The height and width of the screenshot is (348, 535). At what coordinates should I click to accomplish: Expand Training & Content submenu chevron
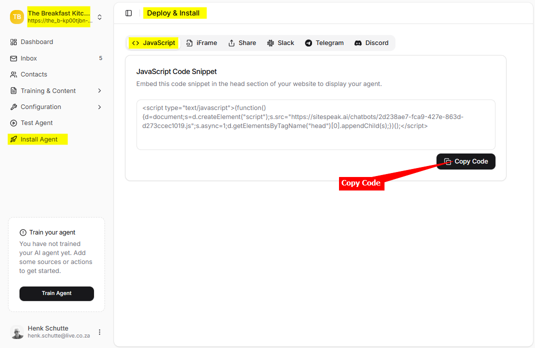[99, 91]
